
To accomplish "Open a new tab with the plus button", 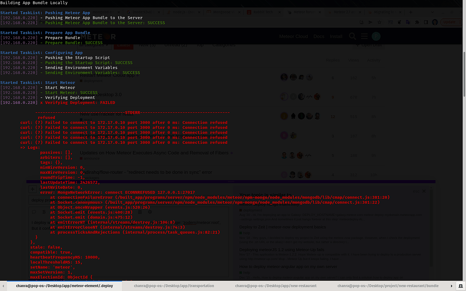I will pos(410,12).
